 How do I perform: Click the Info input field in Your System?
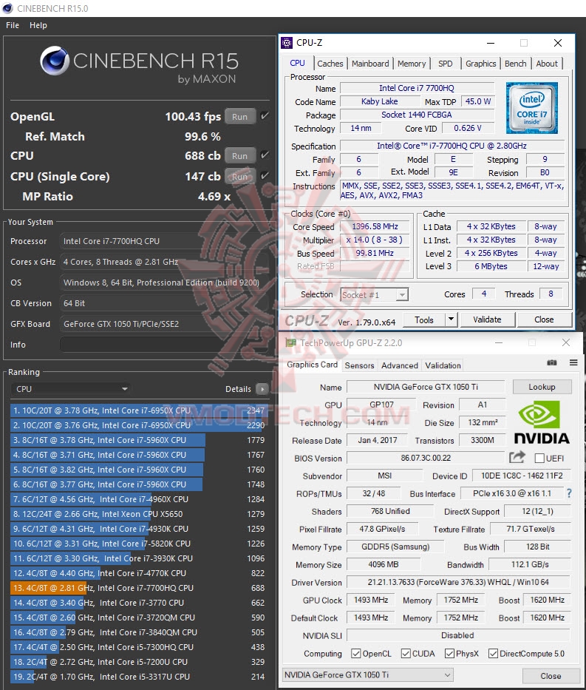163,345
